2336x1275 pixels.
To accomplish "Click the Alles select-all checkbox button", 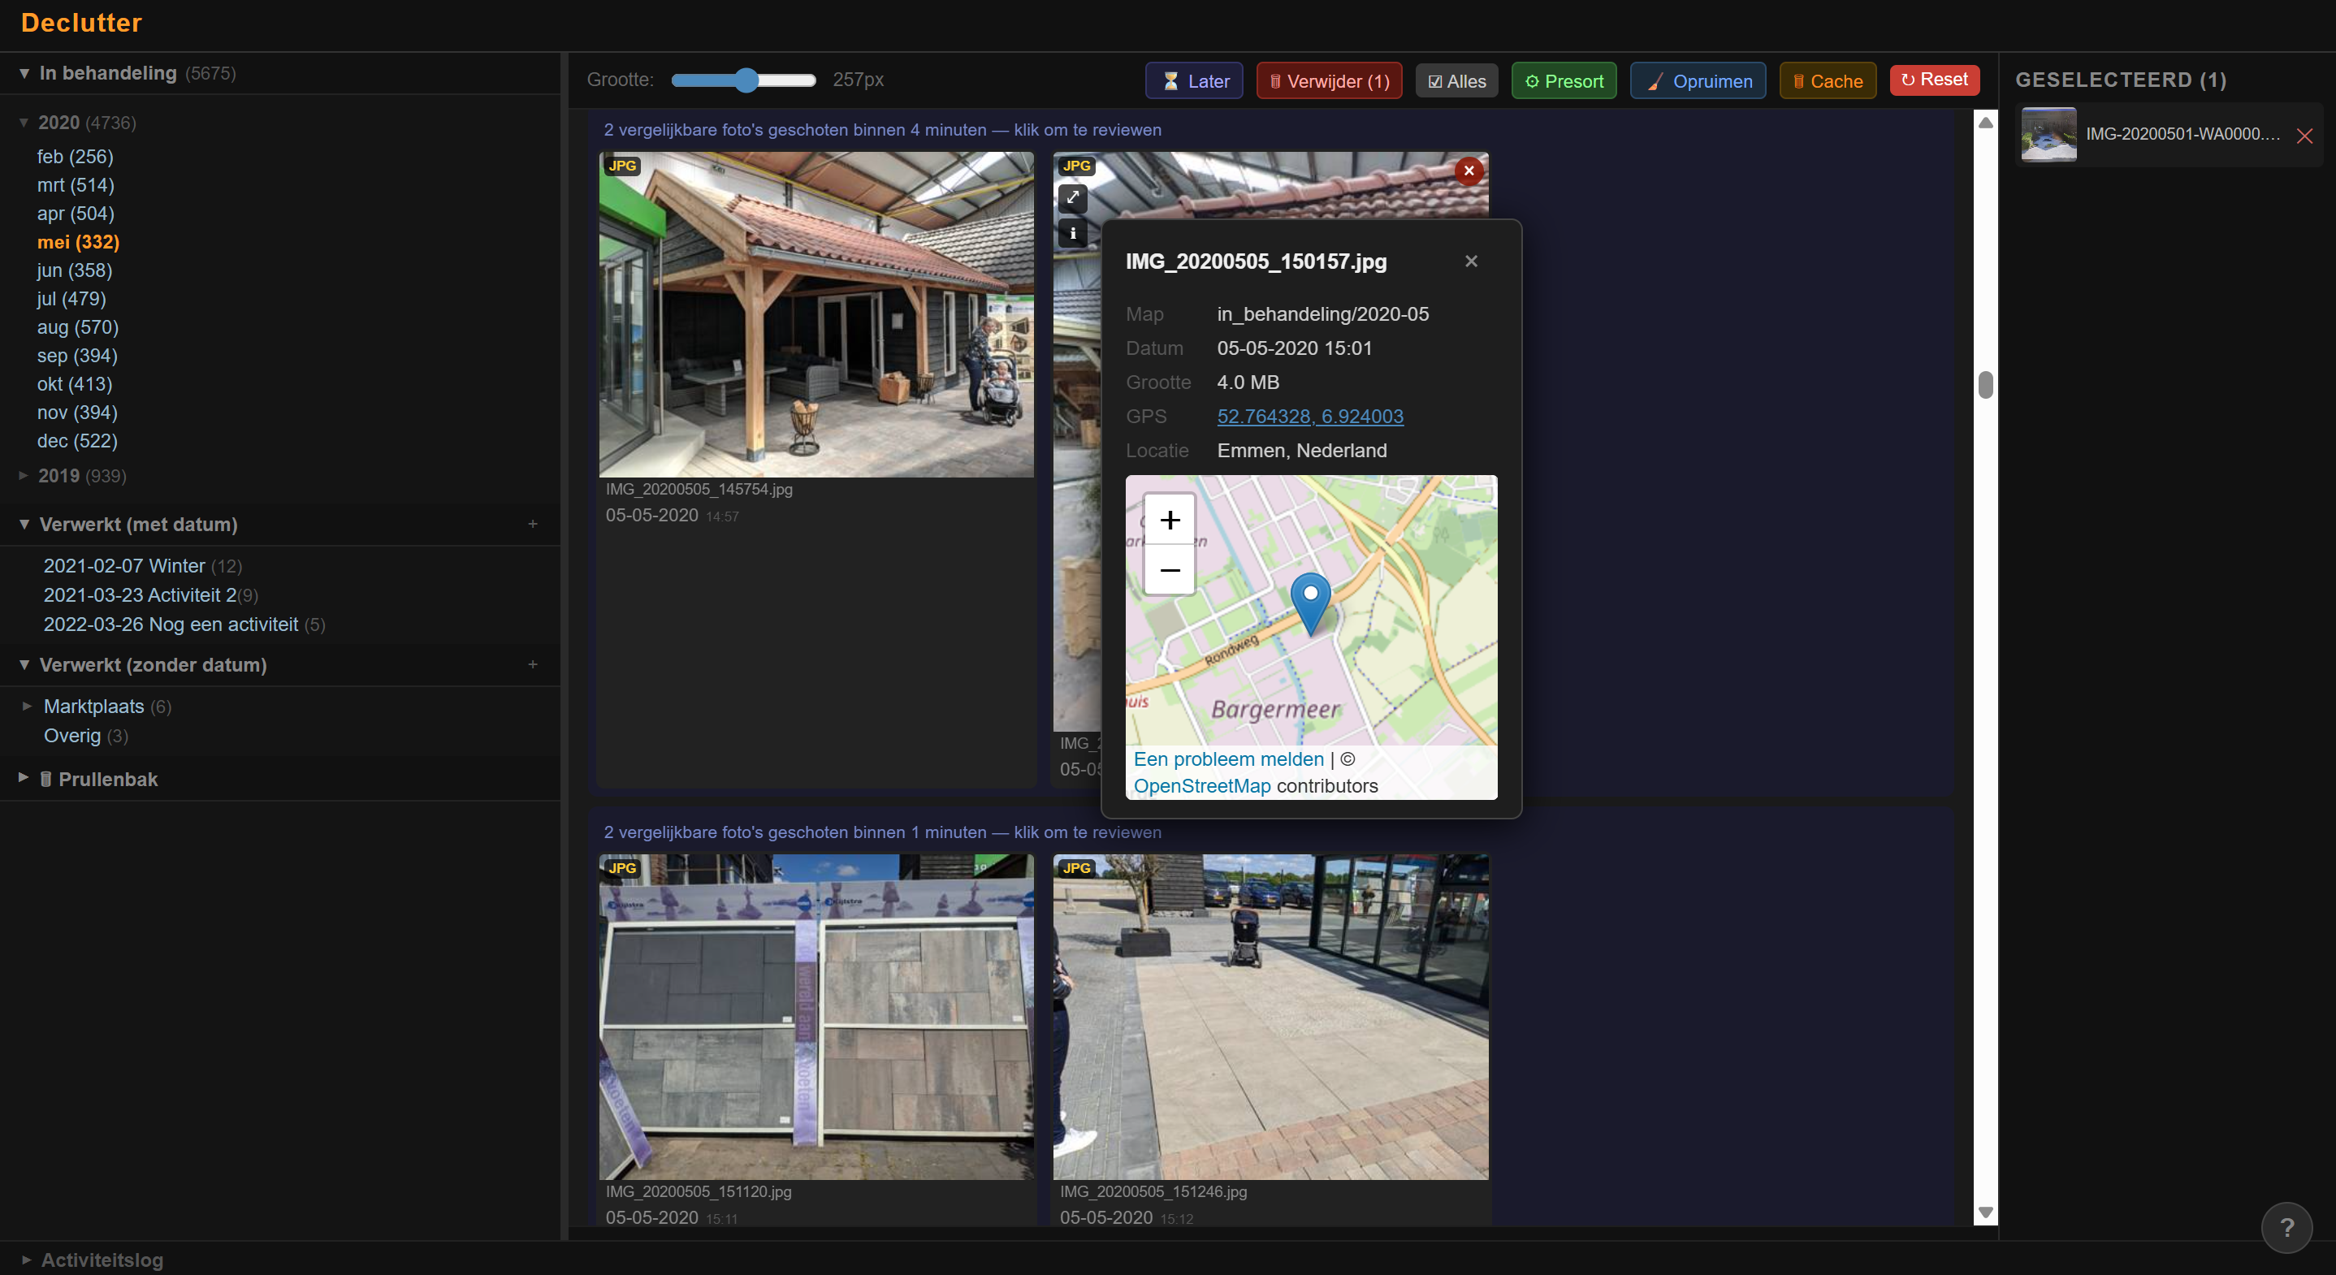I will [x=1456, y=80].
